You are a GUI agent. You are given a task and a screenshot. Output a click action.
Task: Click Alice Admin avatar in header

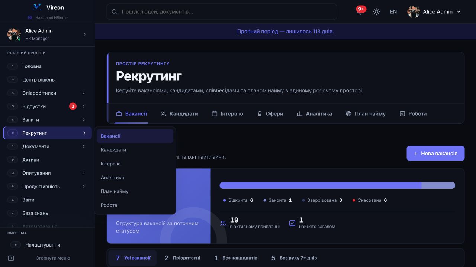click(414, 11)
